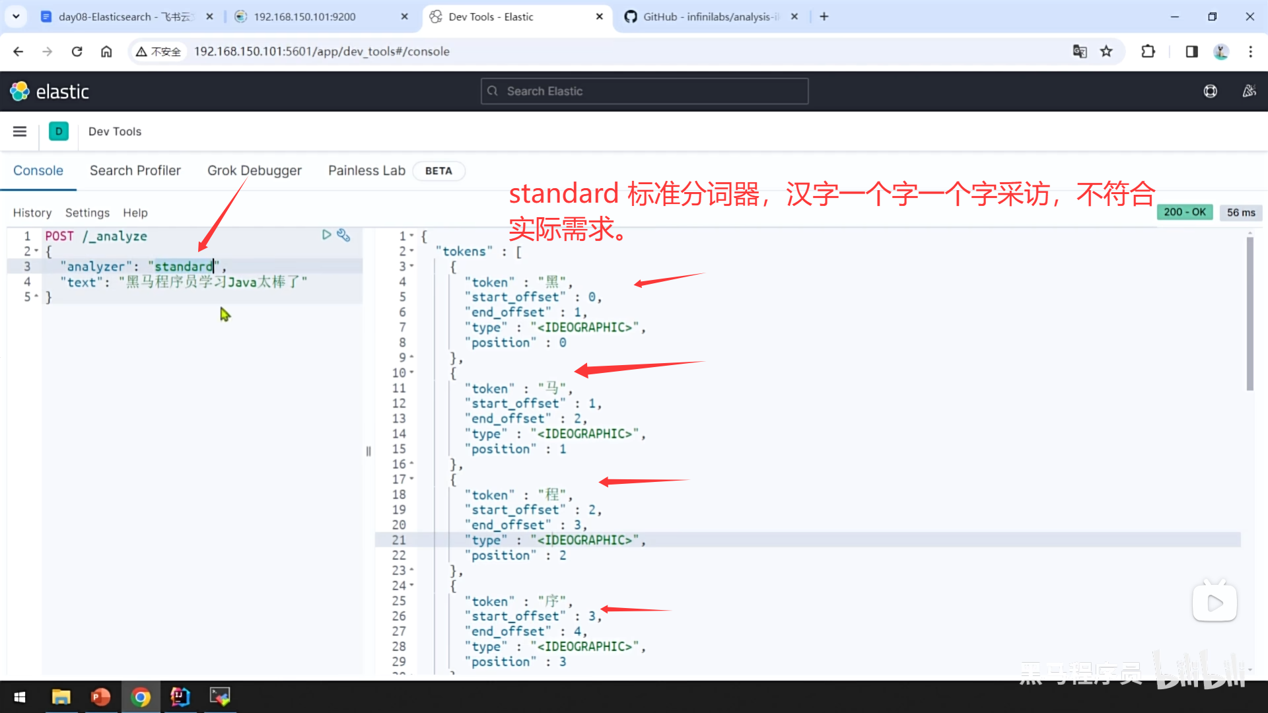This screenshot has height=713, width=1268.
Task: Click the send request play icon
Action: coord(326,234)
